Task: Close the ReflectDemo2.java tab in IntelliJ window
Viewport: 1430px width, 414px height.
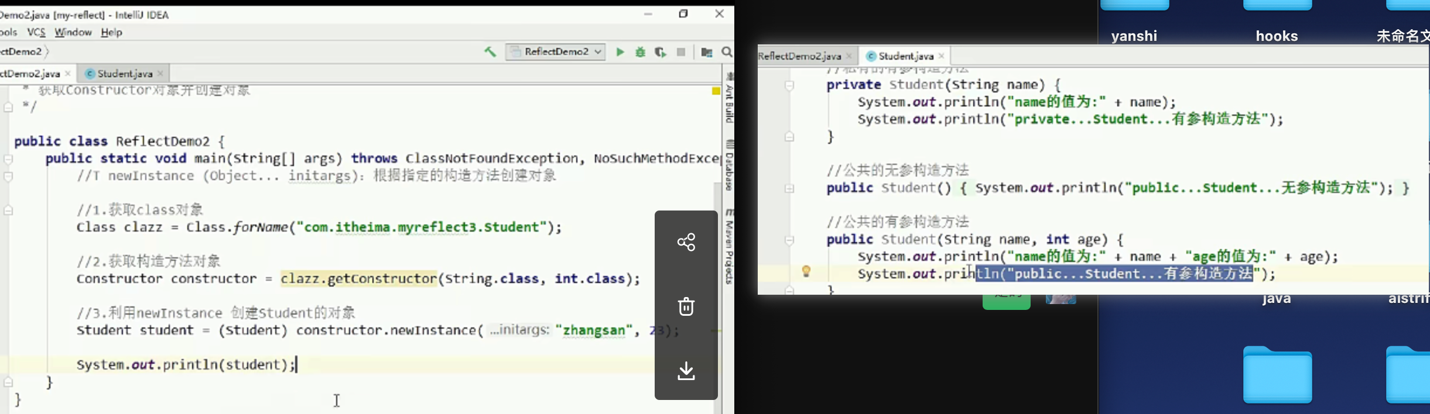Action: (68, 74)
